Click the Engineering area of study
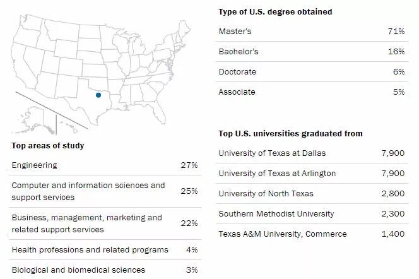Screen dimensions: 419x279 pos(44,165)
